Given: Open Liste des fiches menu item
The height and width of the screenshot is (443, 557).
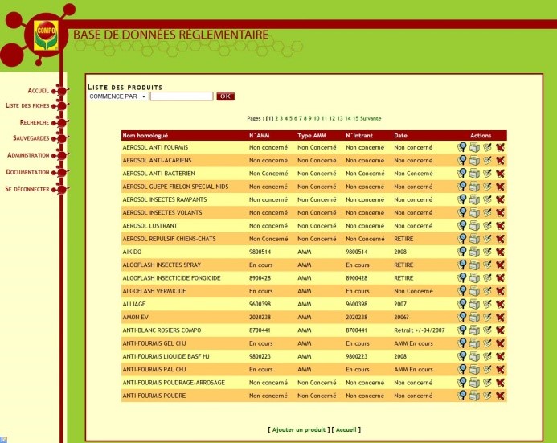Looking at the screenshot, I should coord(27,105).
